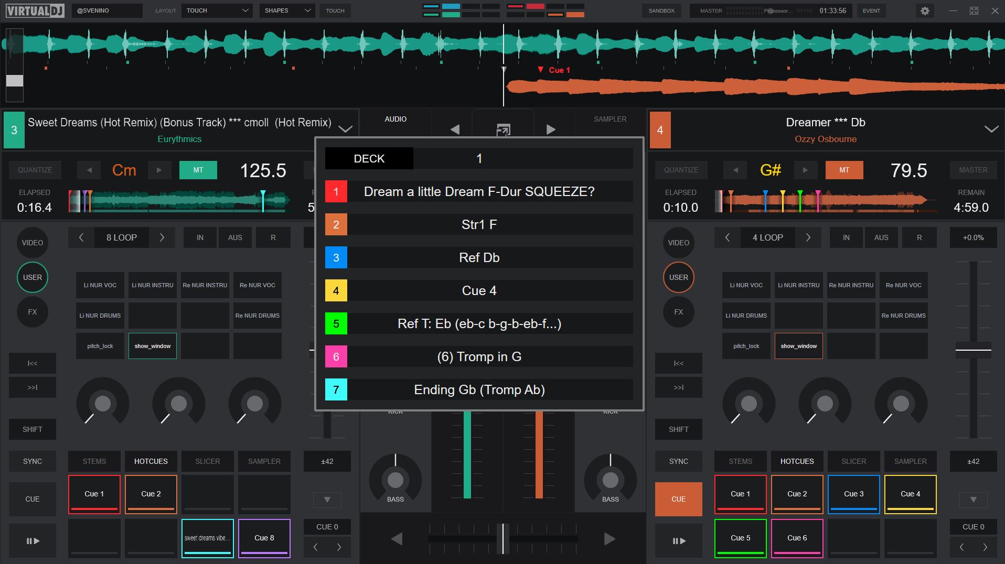The width and height of the screenshot is (1005, 564).
Task: Select the previous cue below CUE 0 on deck 4
Action: pos(962,547)
